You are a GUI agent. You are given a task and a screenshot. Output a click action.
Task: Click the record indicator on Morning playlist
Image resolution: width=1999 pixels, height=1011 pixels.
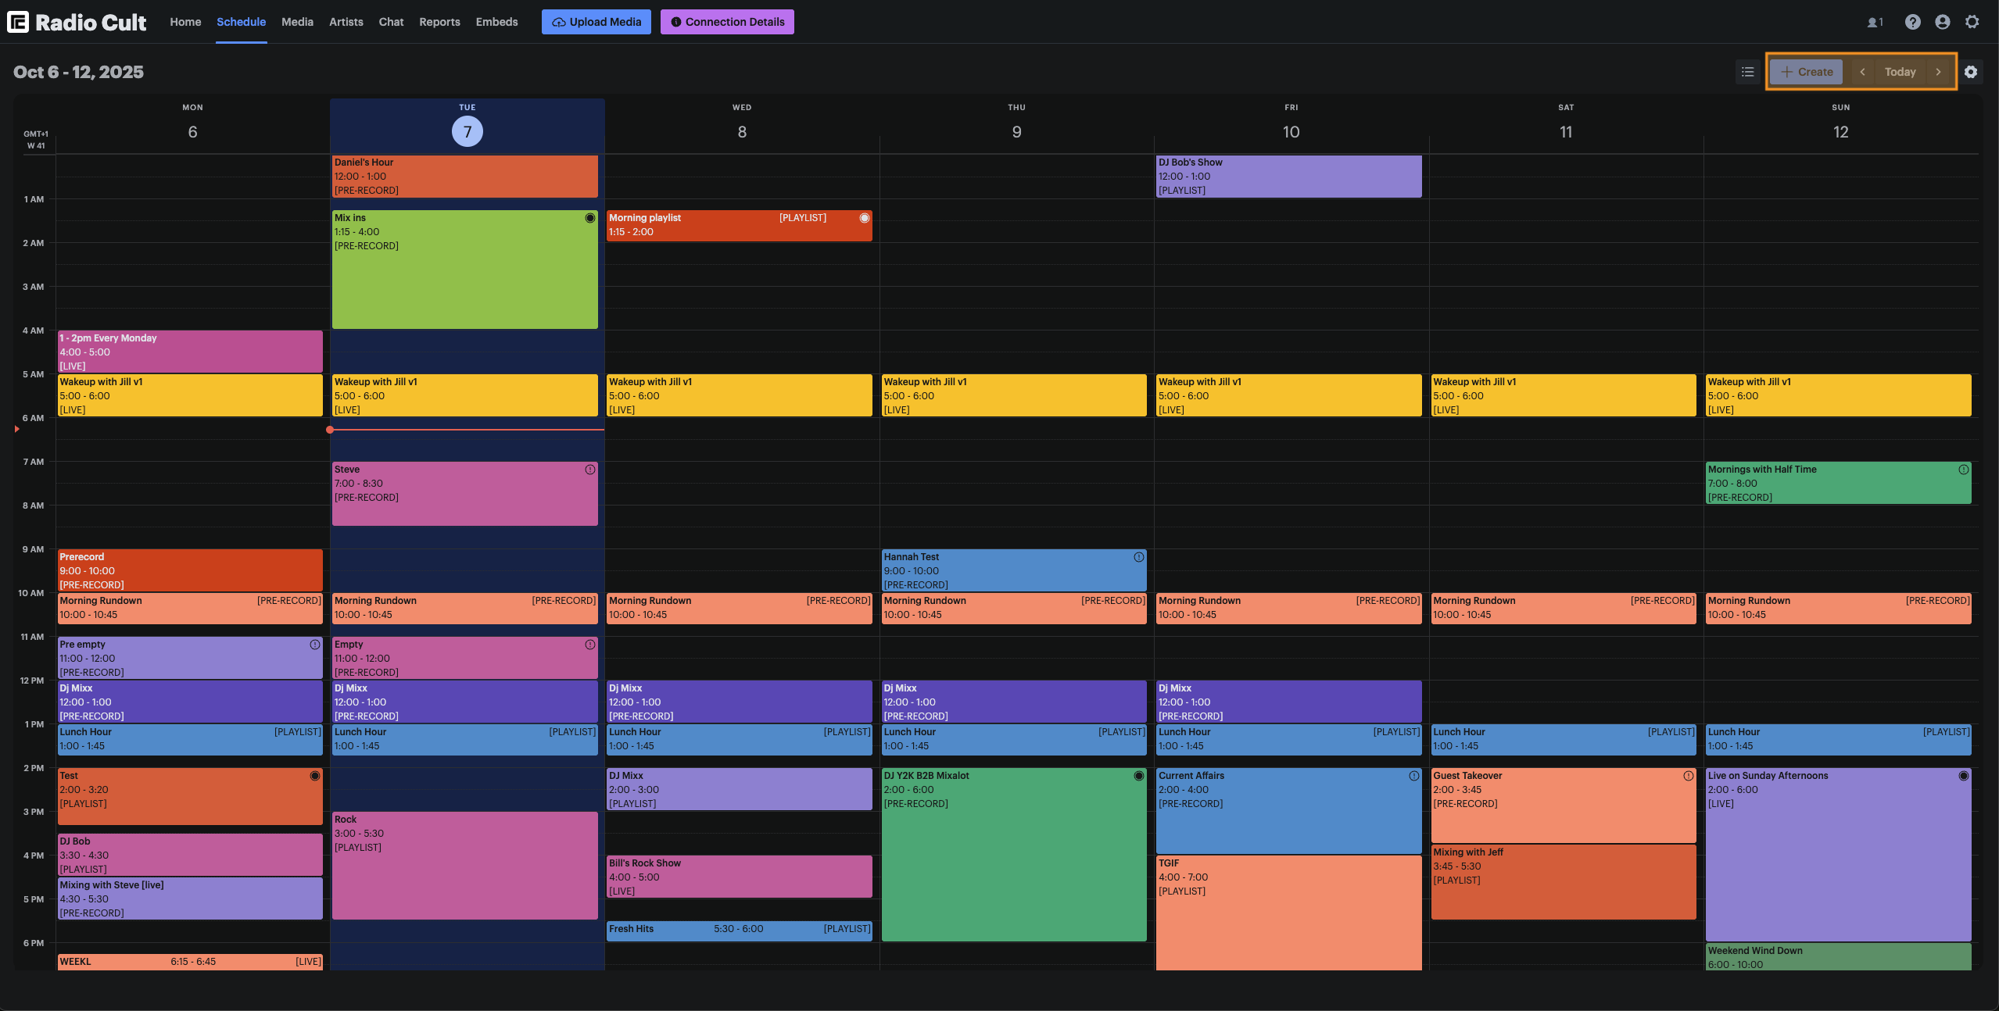pyautogui.click(x=865, y=218)
